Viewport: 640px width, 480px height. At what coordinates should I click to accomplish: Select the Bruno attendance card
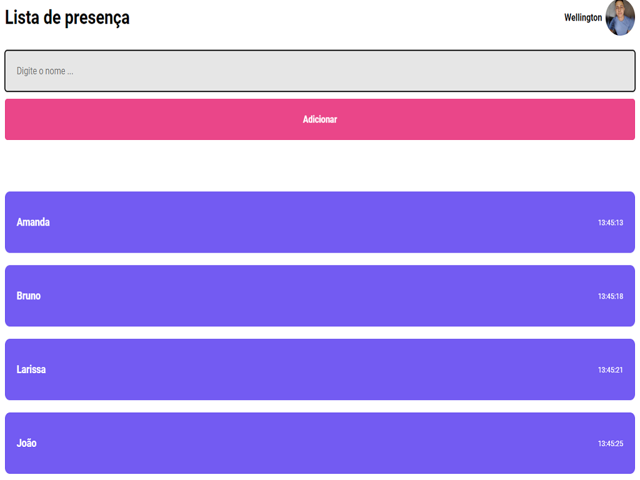(320, 296)
